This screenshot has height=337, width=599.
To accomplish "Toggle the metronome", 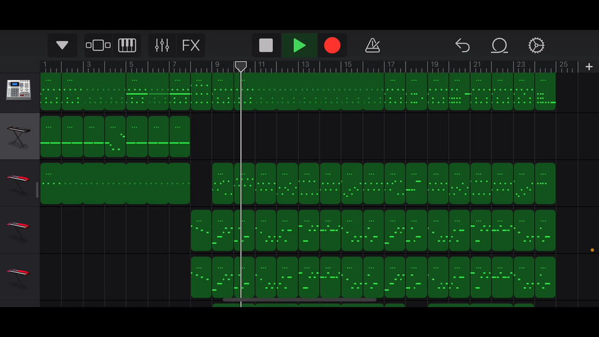I will coord(373,46).
